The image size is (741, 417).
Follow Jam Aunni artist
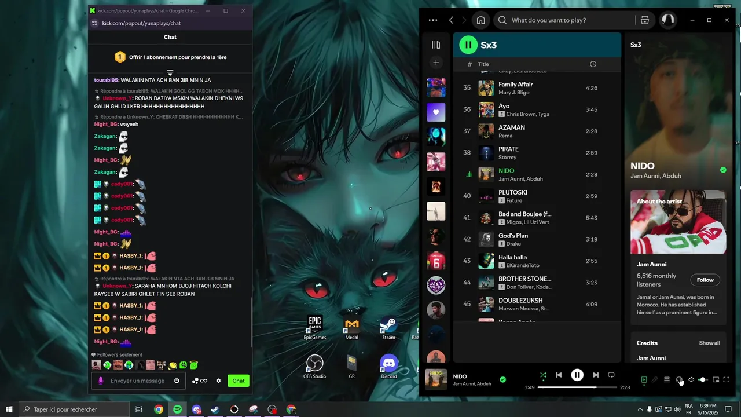click(x=705, y=280)
